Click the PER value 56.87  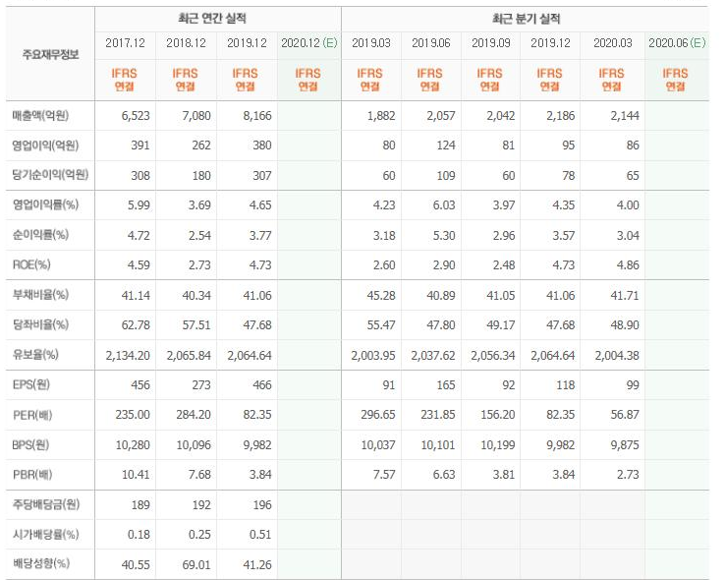625,415
